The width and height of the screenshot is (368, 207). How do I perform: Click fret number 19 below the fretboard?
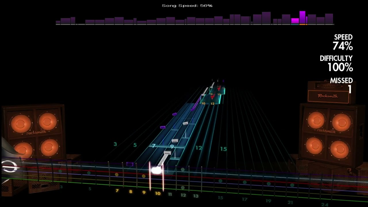268,201
